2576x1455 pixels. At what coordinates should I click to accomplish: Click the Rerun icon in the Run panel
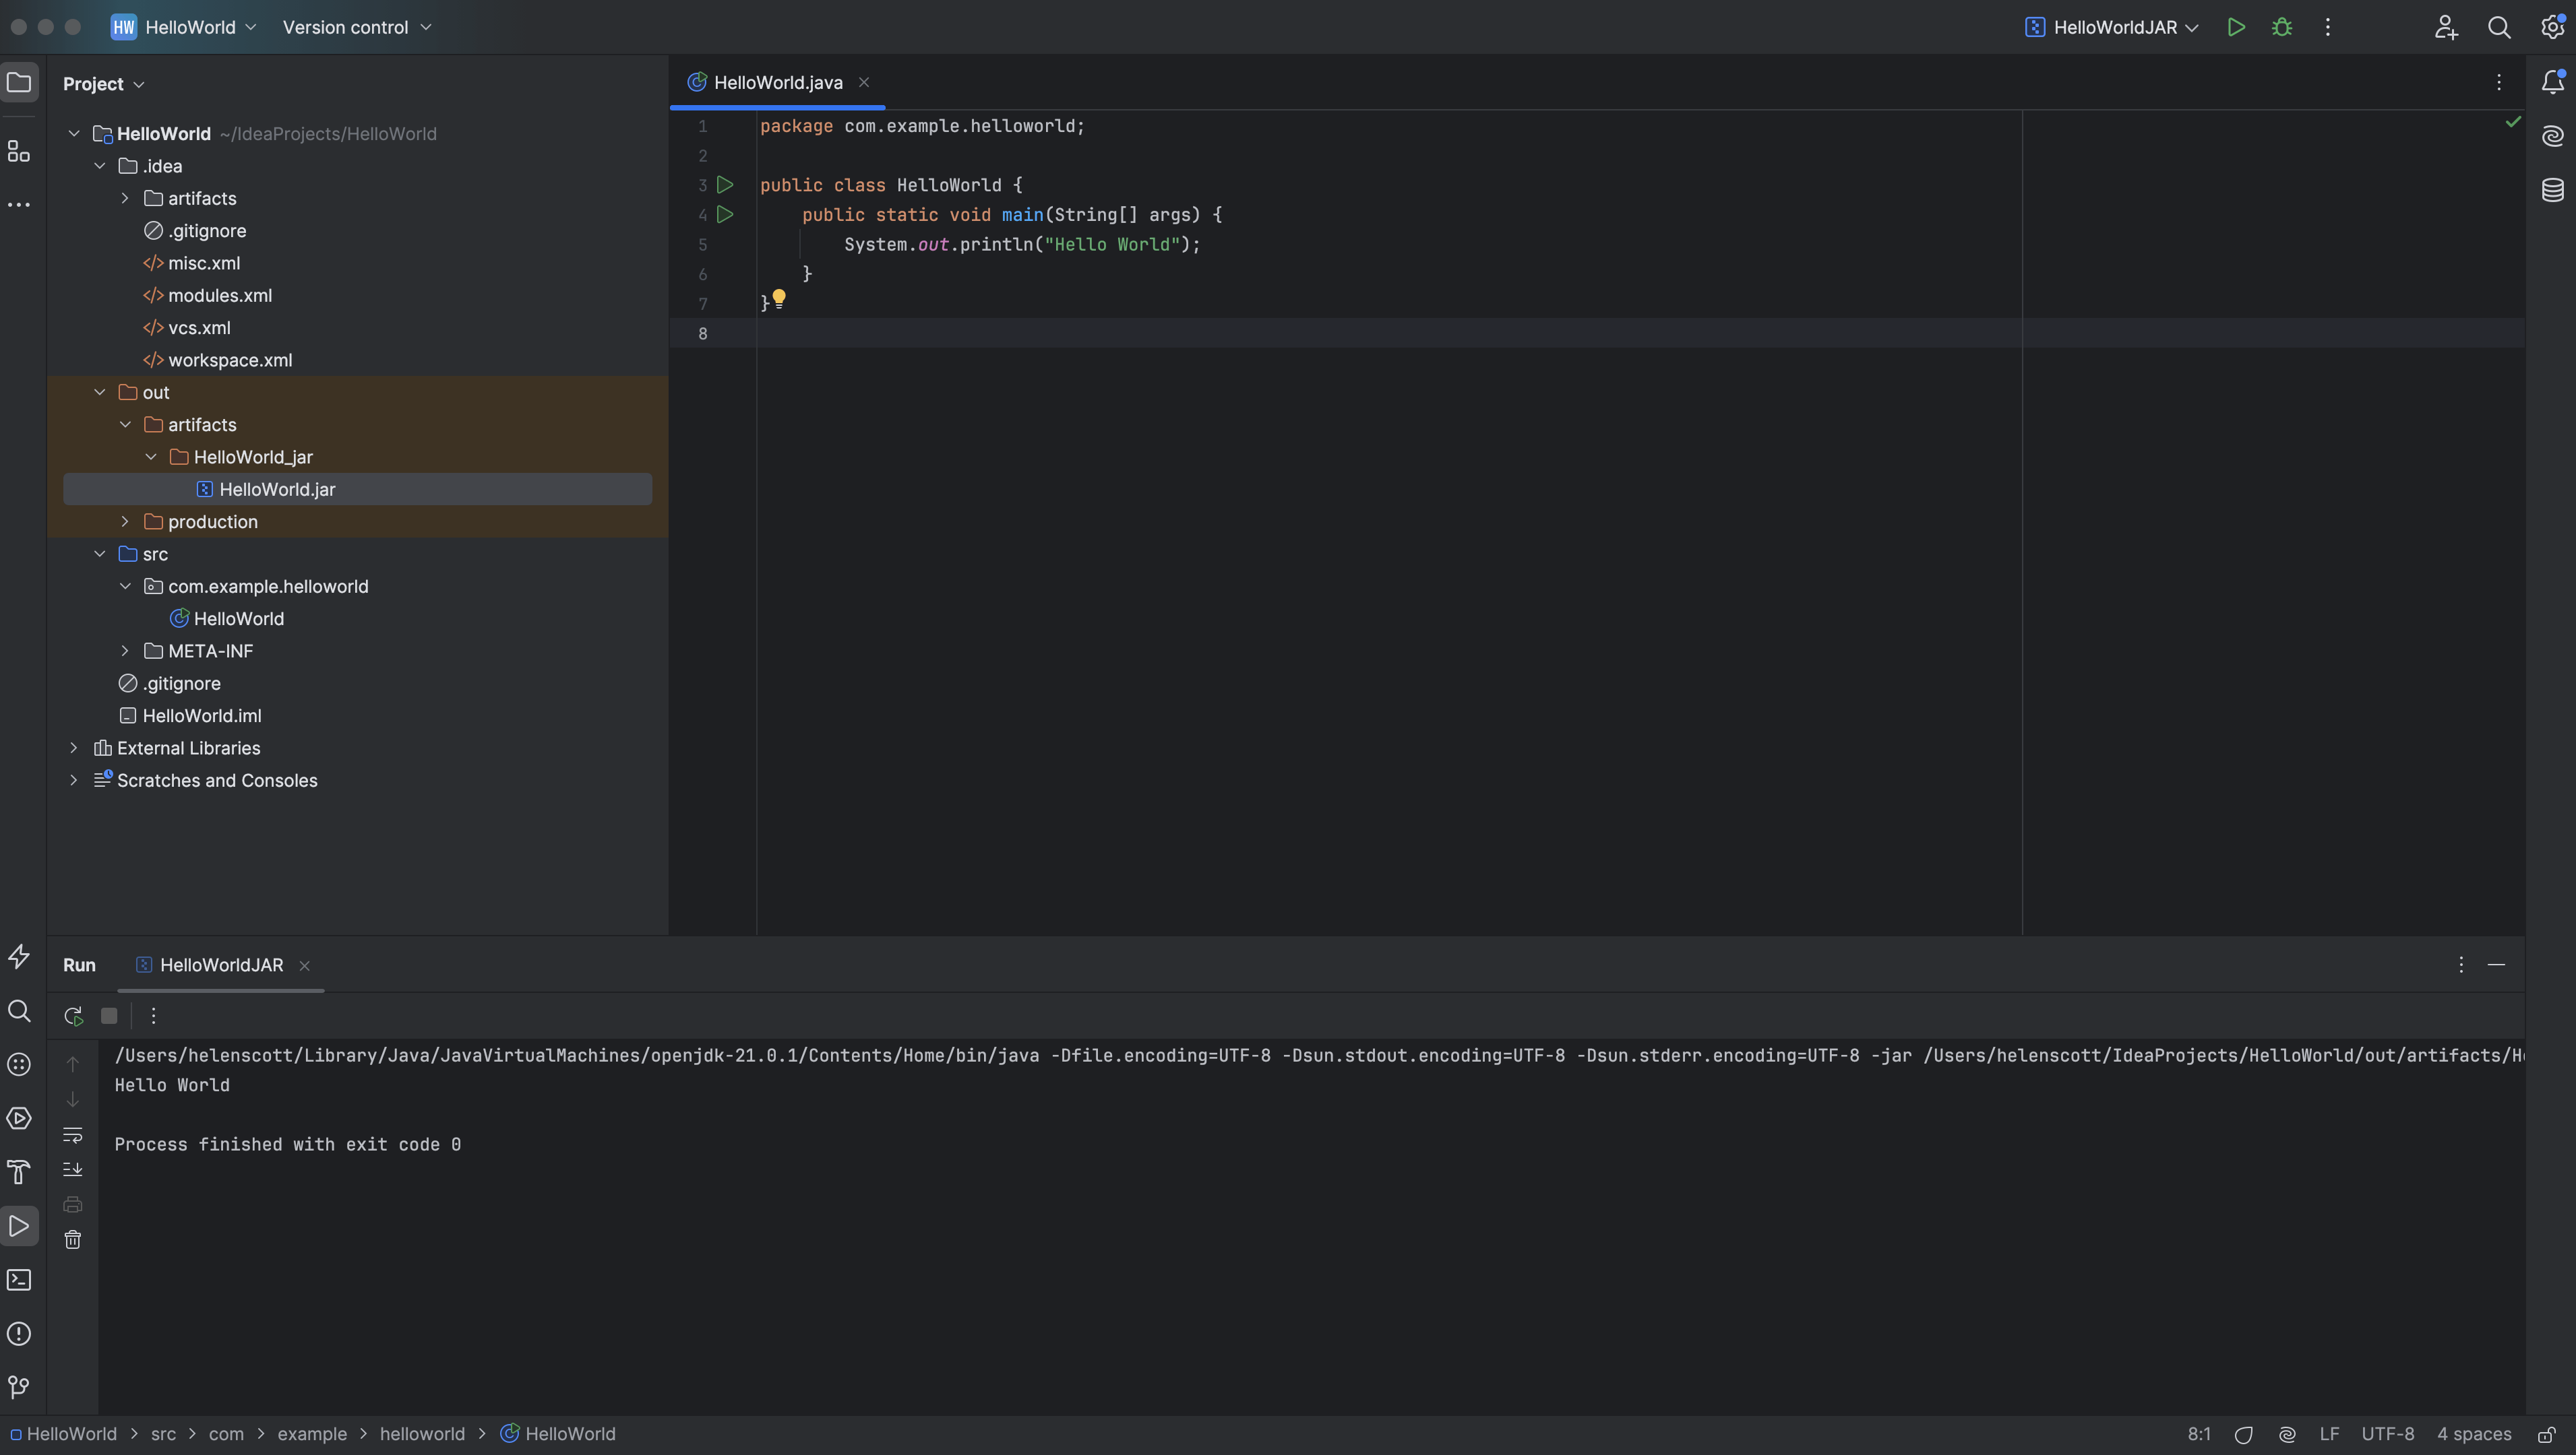[x=73, y=1016]
